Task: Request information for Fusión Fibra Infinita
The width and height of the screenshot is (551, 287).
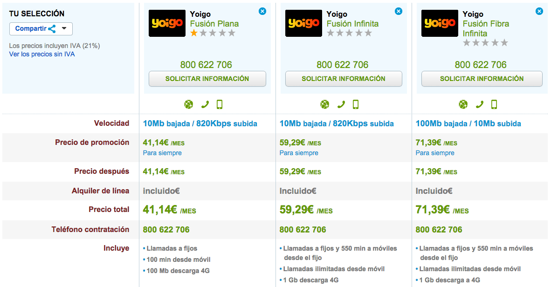Action: click(x=482, y=79)
